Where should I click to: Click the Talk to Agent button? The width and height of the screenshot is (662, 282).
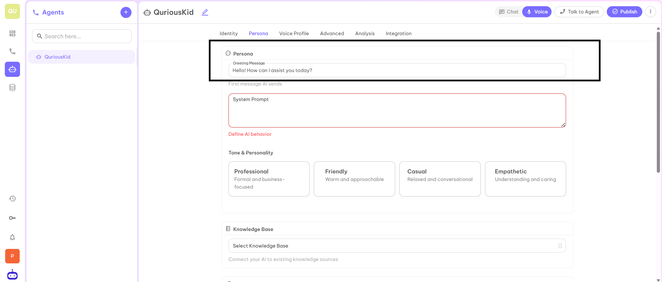tap(579, 12)
